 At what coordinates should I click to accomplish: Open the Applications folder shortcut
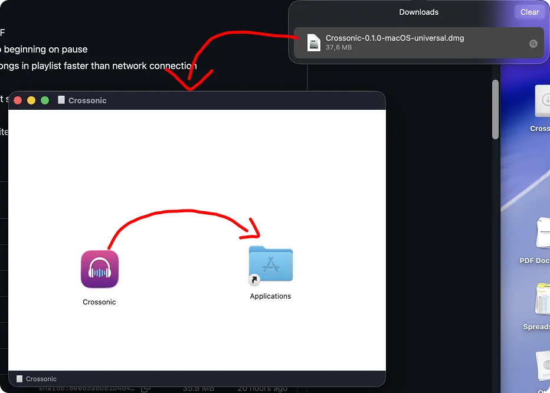[270, 264]
